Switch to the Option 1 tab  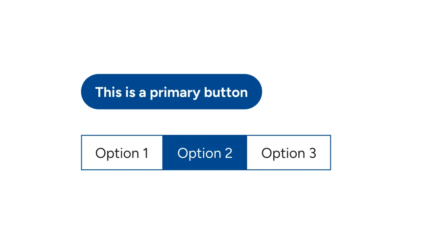(122, 153)
